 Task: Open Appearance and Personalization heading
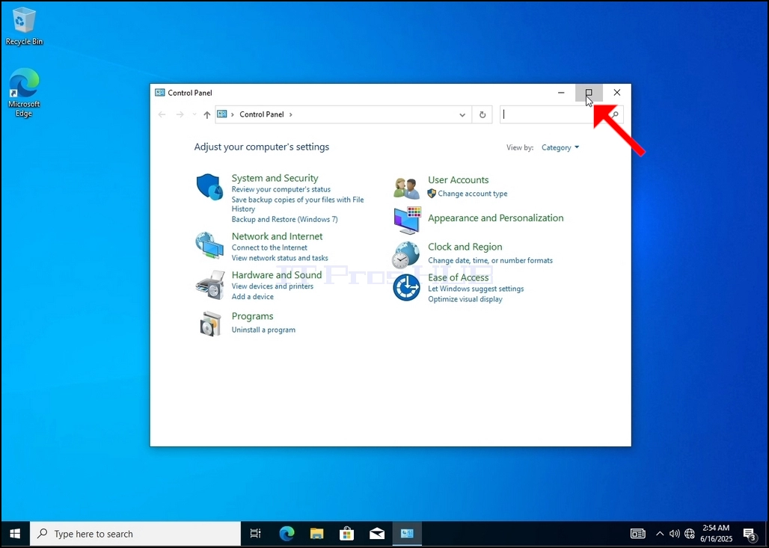pos(495,218)
